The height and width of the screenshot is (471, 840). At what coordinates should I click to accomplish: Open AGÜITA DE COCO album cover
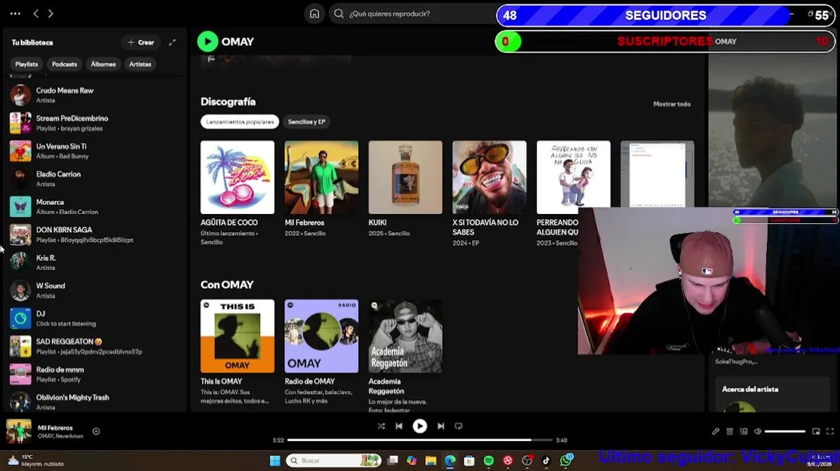[x=237, y=177]
